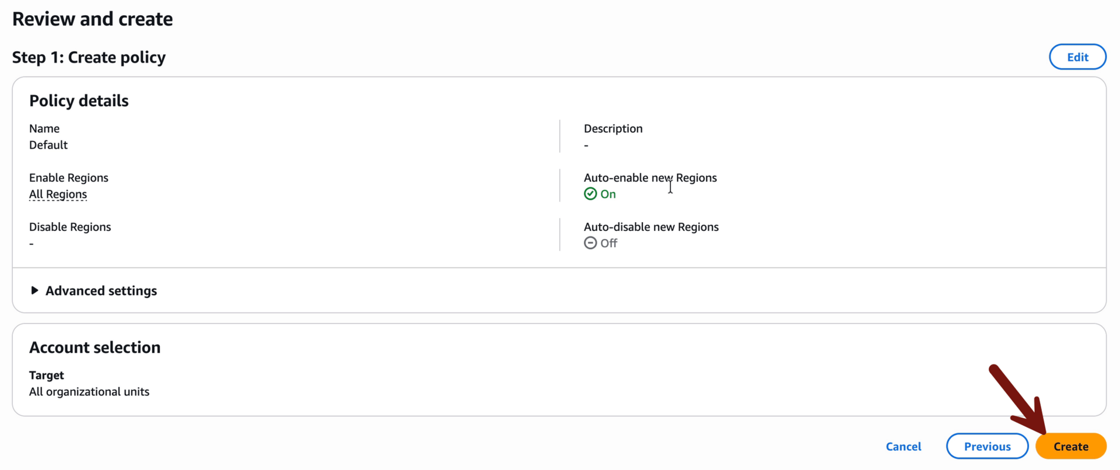The image size is (1120, 470).
Task: Select the policy name Default text
Action: (48, 145)
